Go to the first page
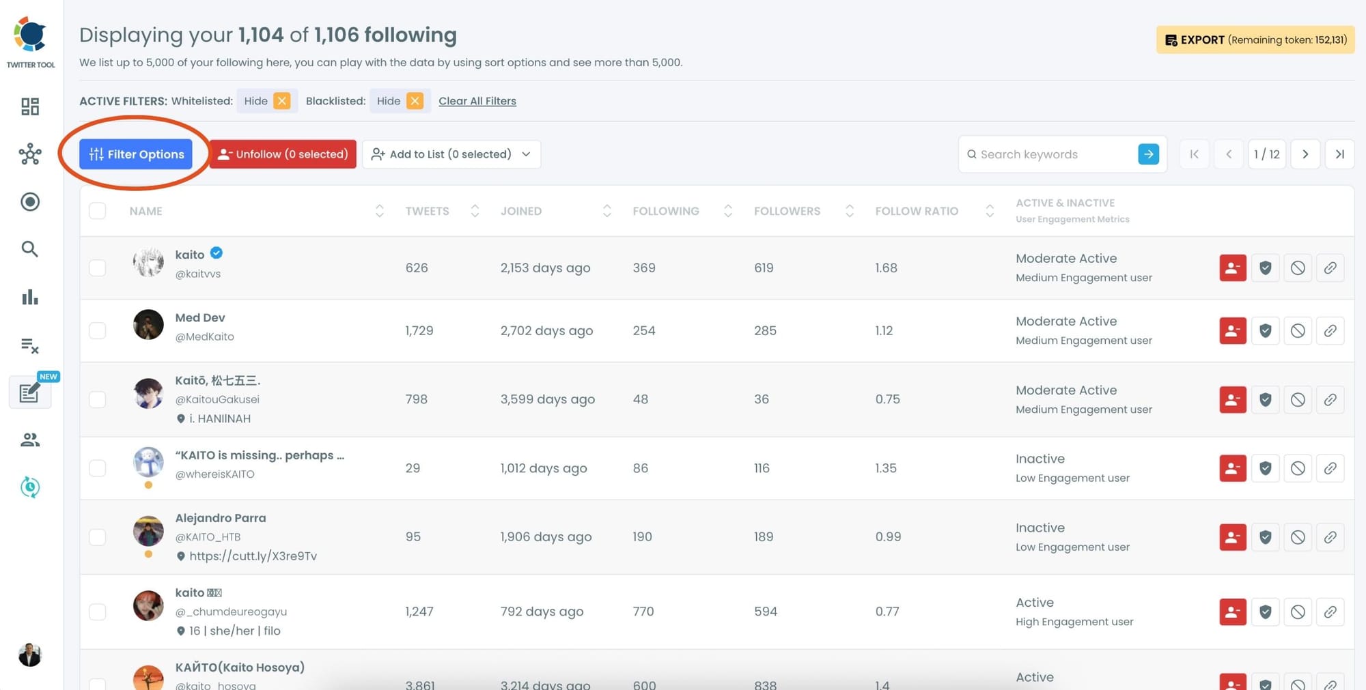 (1195, 154)
